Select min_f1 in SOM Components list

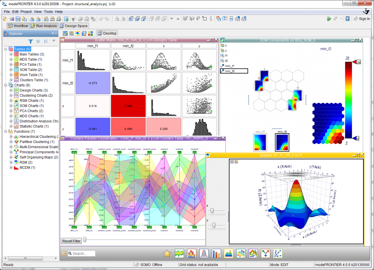point(230,66)
